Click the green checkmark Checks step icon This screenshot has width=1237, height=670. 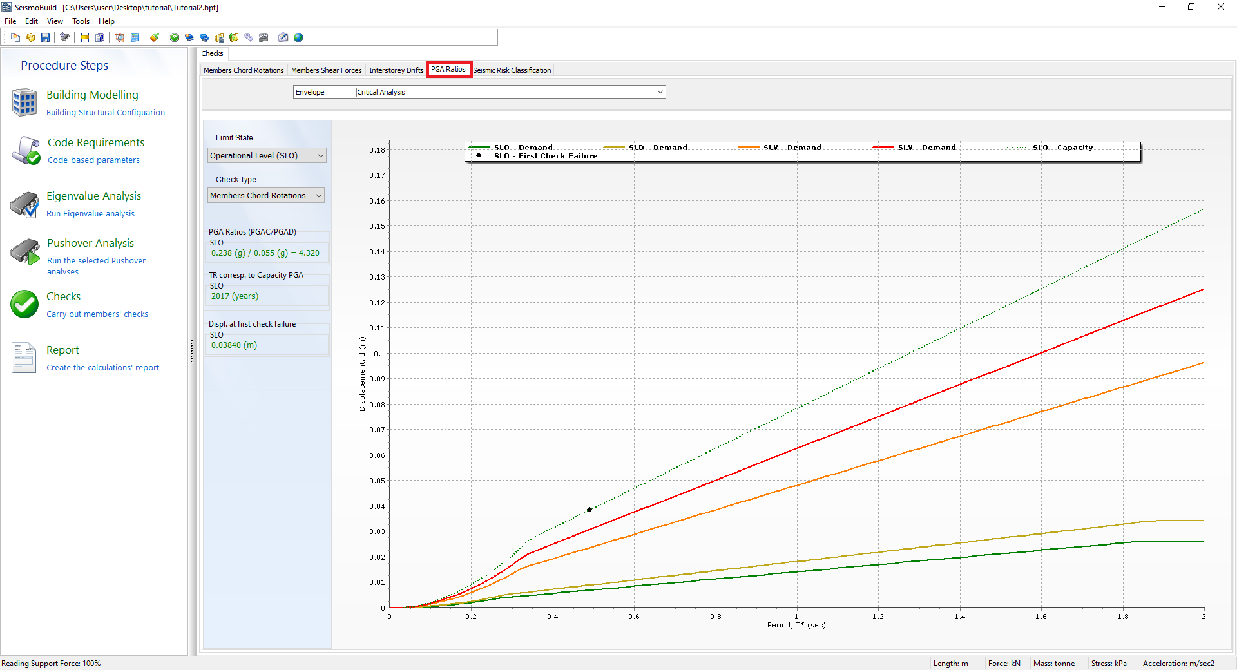click(24, 304)
